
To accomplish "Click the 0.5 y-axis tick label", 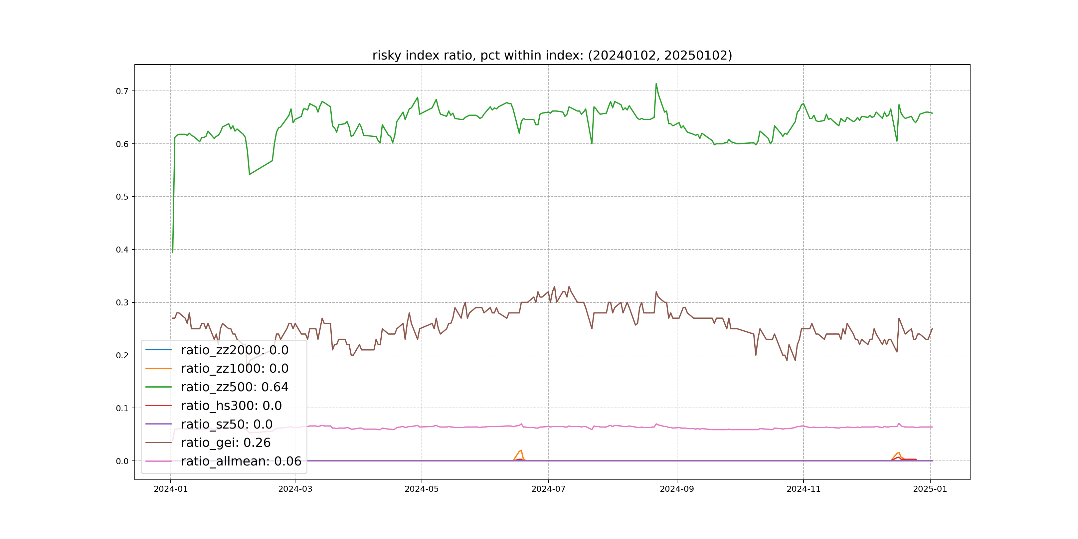I will tap(122, 197).
